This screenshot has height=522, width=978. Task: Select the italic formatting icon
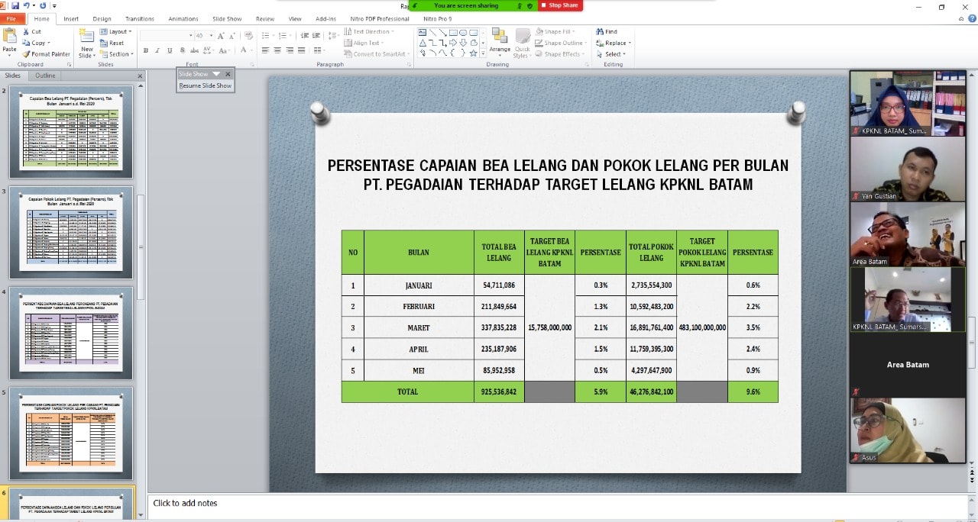tap(157, 50)
